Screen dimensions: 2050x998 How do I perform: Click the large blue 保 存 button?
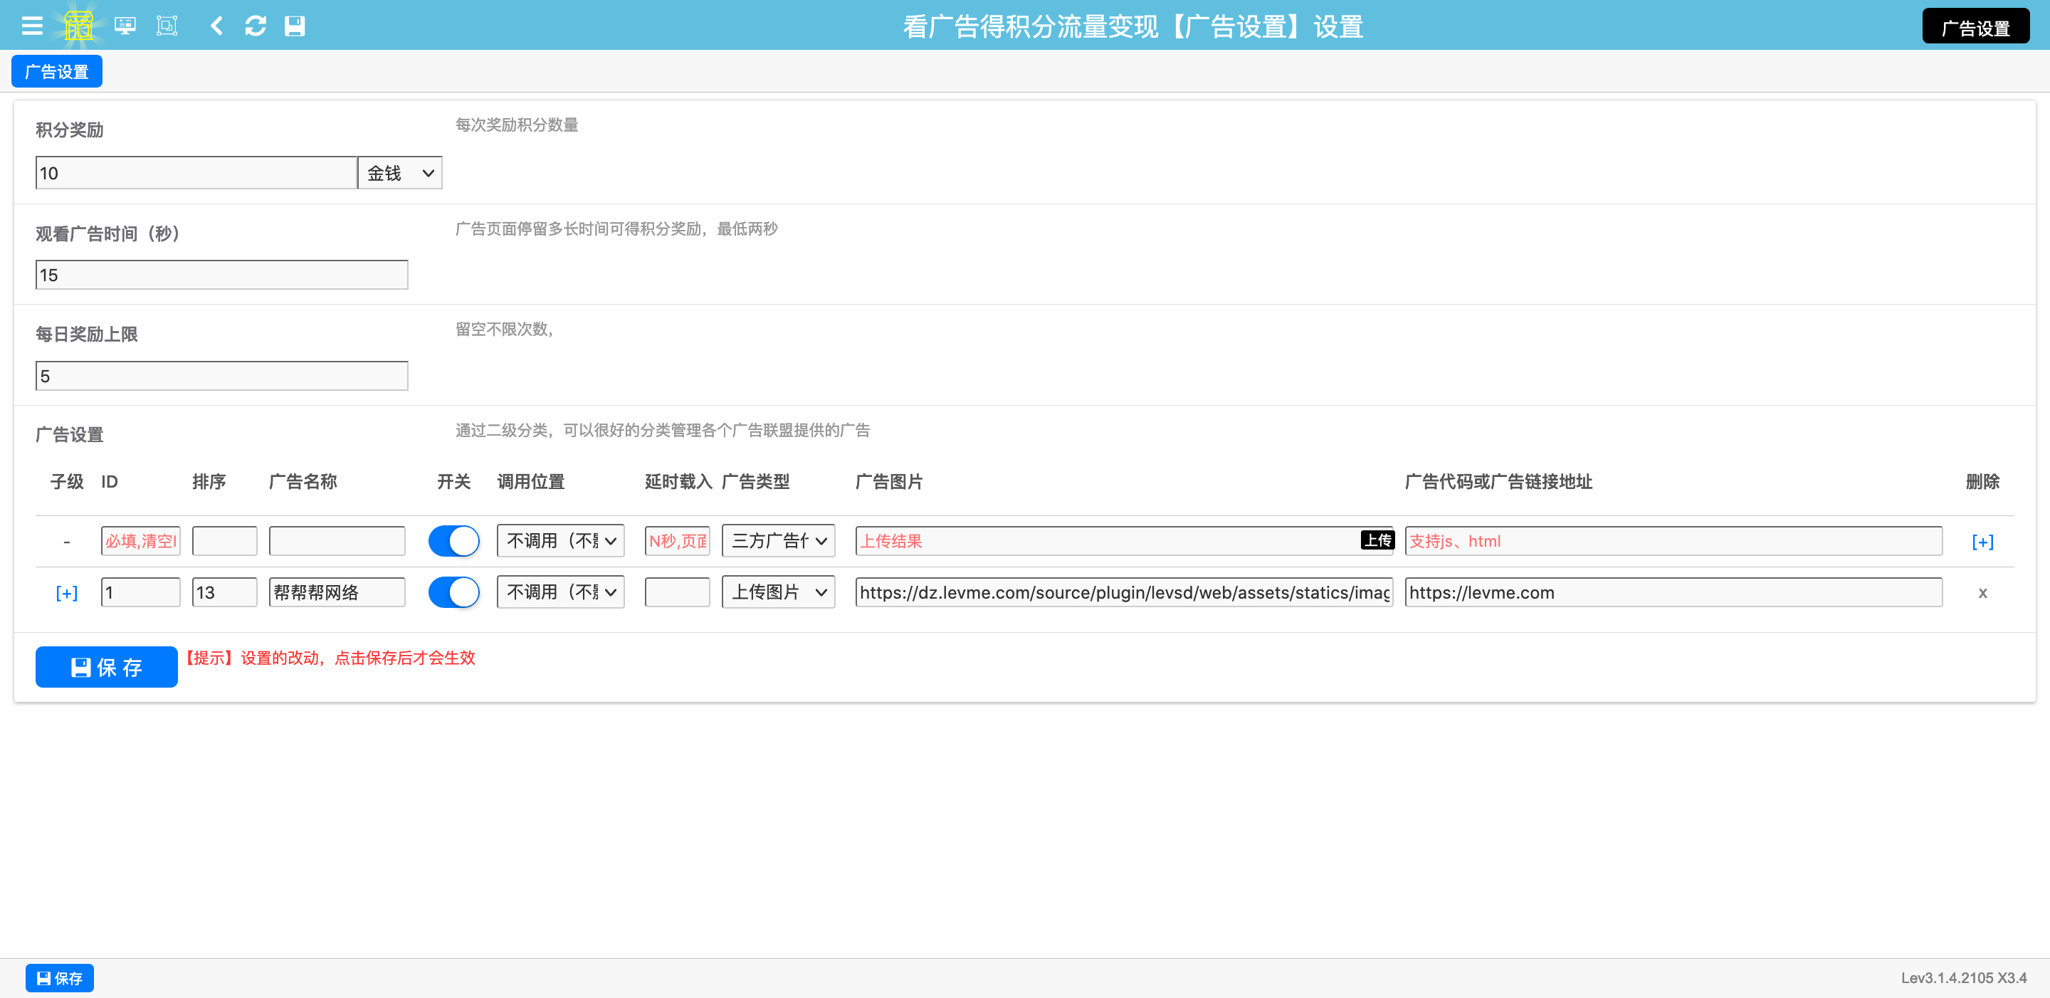[107, 667]
